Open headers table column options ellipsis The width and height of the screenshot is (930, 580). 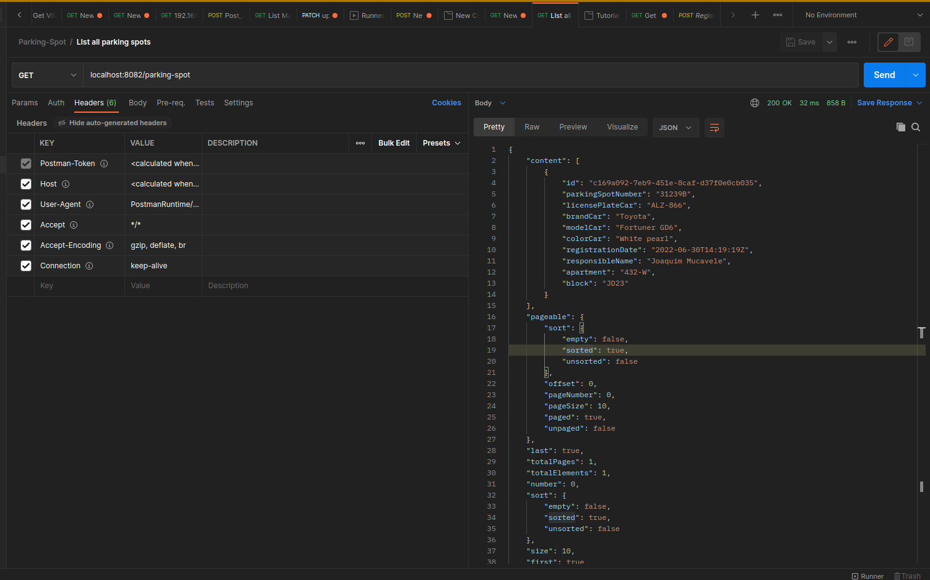[360, 143]
